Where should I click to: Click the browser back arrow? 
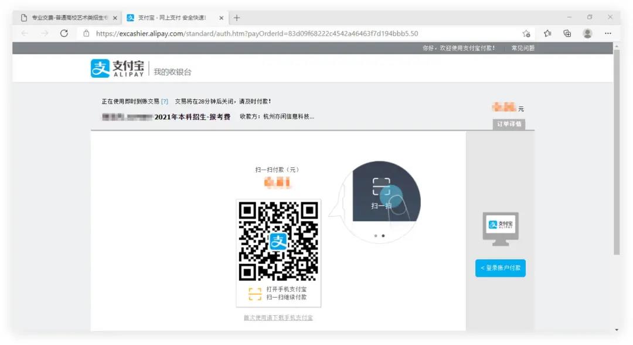[x=25, y=33]
